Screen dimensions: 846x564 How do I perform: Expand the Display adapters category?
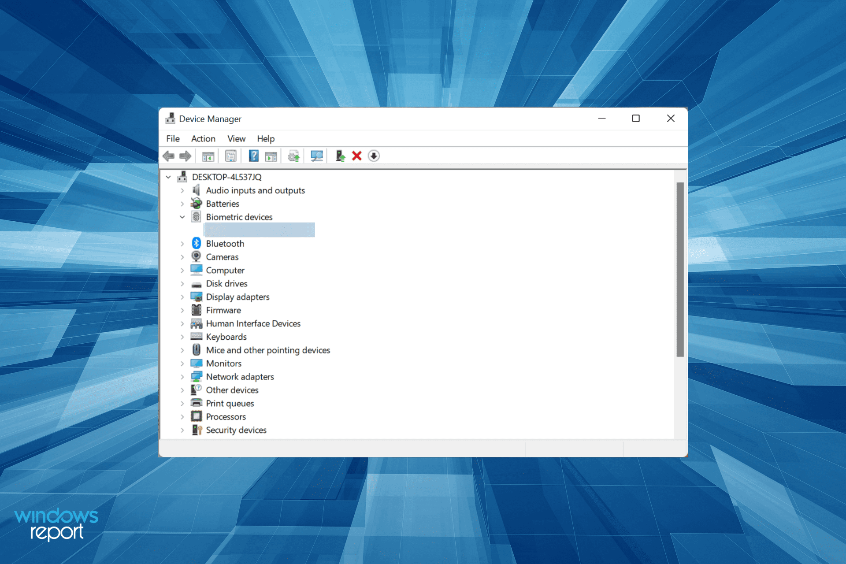tap(183, 297)
